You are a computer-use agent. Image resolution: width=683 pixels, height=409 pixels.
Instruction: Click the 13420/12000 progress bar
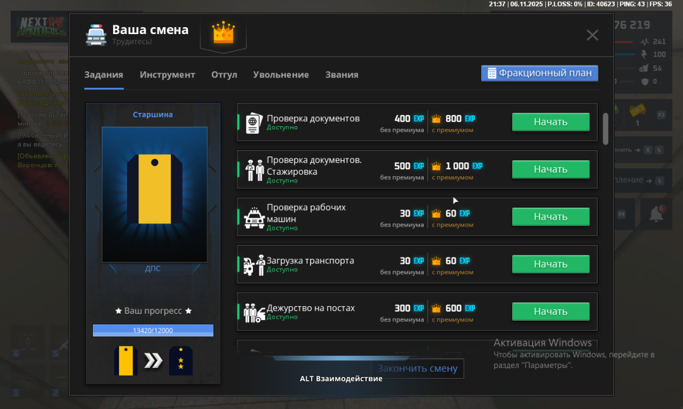(152, 330)
